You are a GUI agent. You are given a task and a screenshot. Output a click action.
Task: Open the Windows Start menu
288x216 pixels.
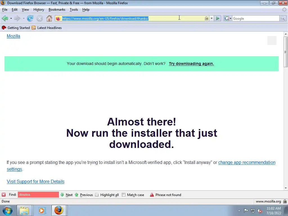click(7, 210)
